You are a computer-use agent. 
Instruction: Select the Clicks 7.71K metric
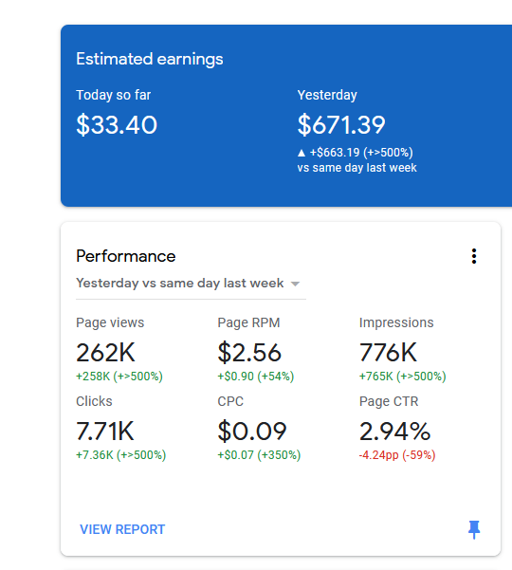(105, 432)
